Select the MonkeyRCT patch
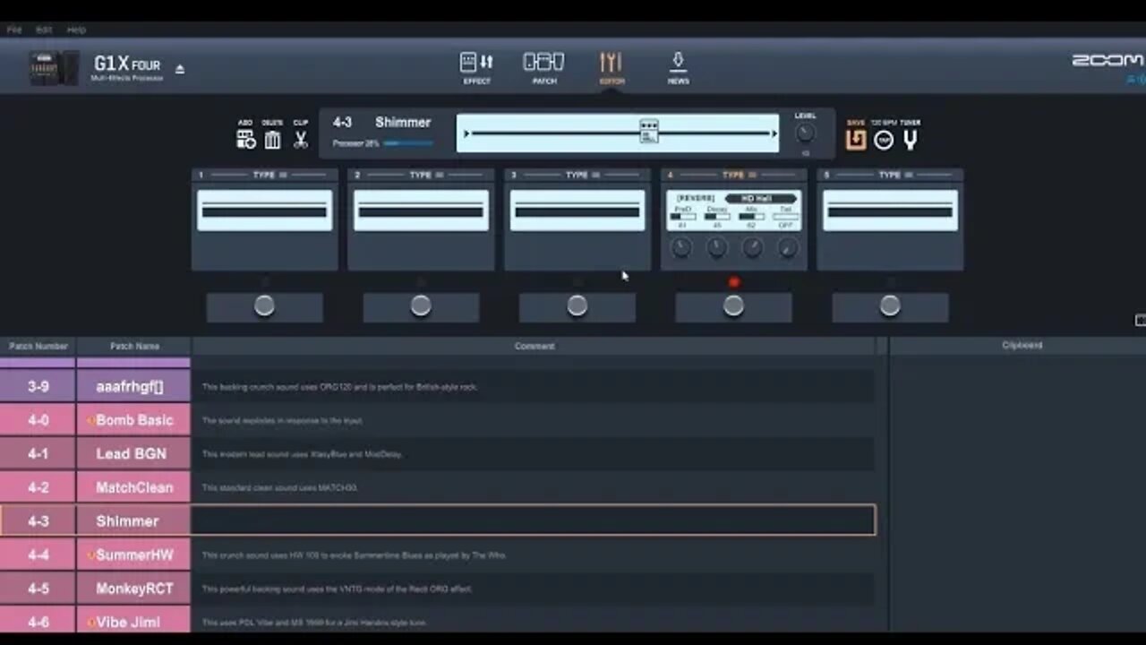This screenshot has height=645, width=1146. [134, 589]
